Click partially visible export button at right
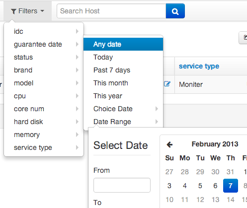The width and height of the screenshot is (247, 208). [x=243, y=38]
